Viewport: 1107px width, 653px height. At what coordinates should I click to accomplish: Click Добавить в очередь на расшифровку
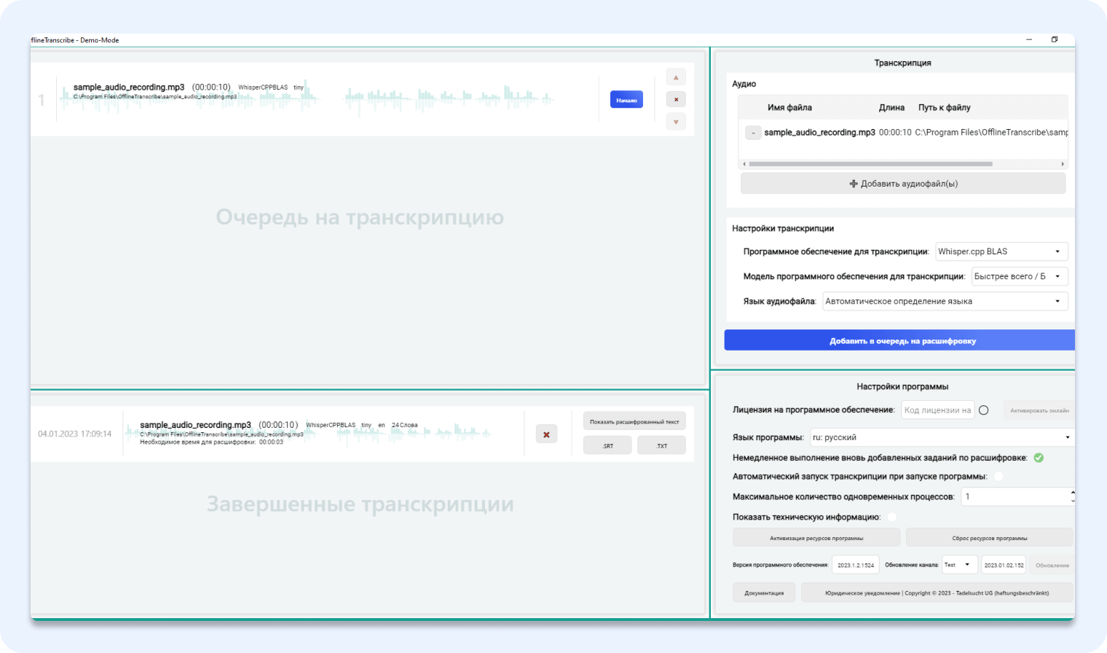[x=899, y=340]
